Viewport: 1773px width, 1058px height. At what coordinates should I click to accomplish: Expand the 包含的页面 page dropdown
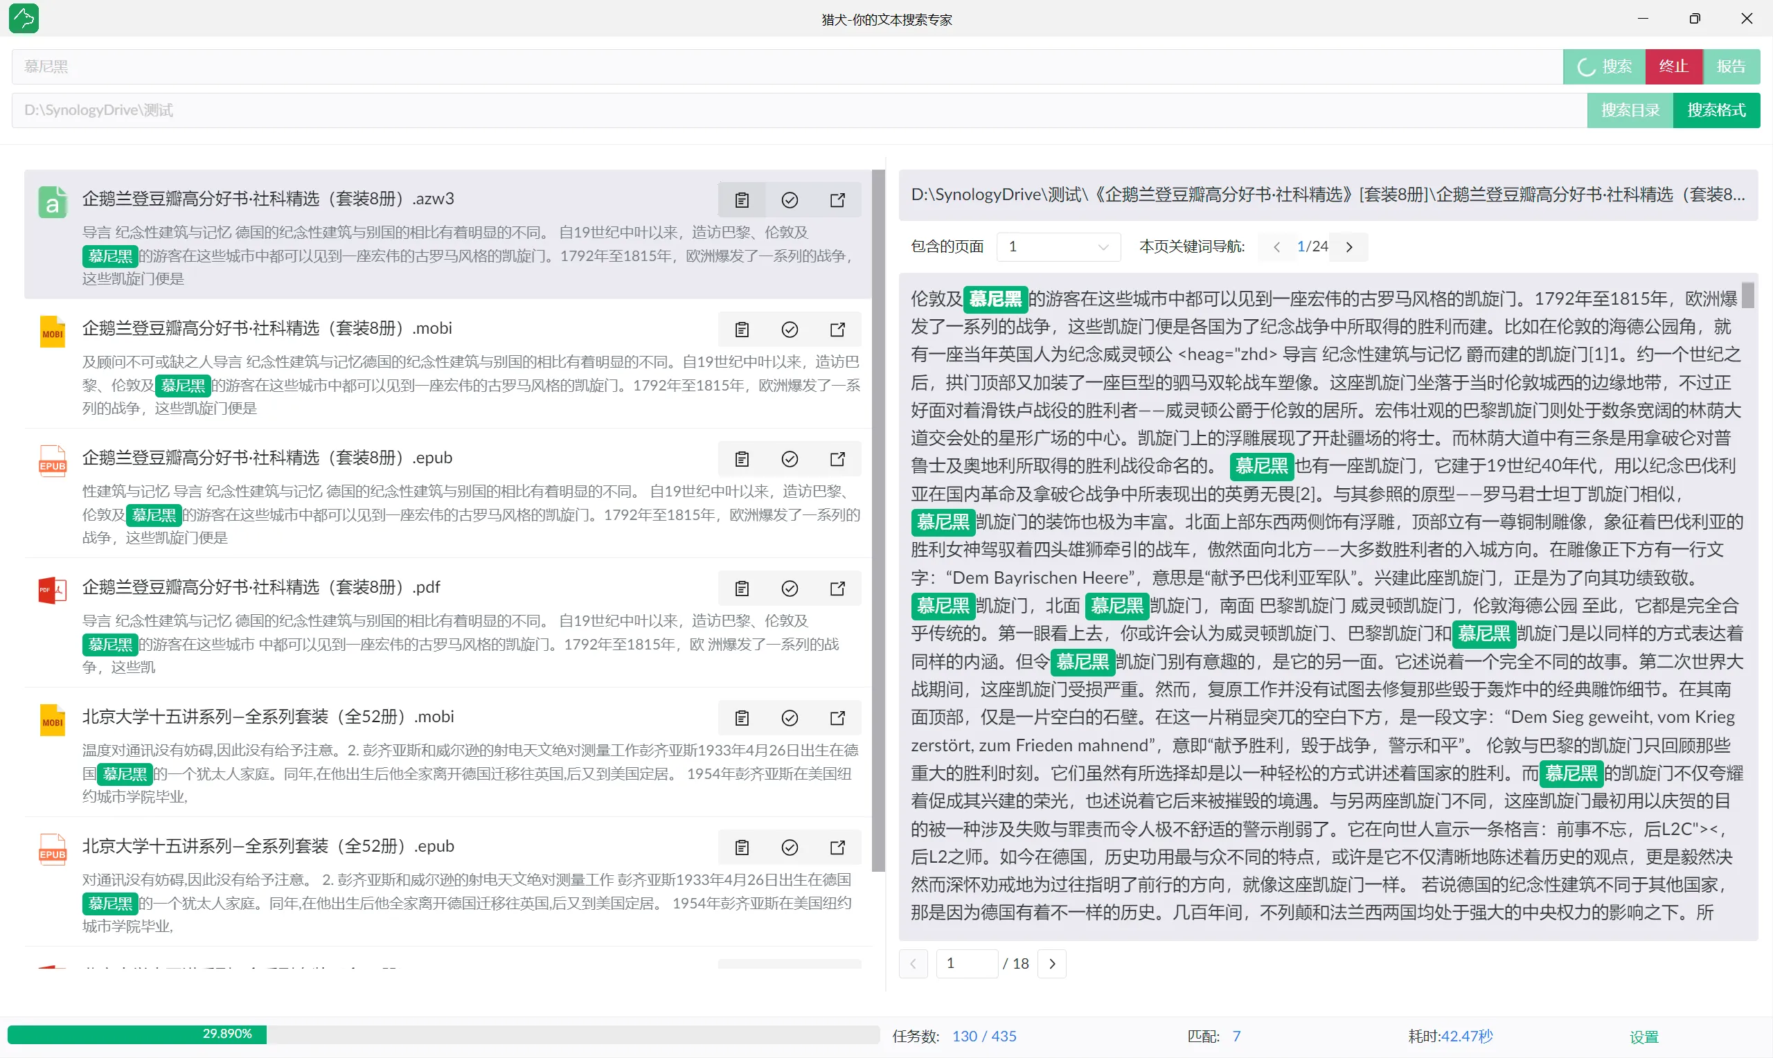pyautogui.click(x=1058, y=246)
